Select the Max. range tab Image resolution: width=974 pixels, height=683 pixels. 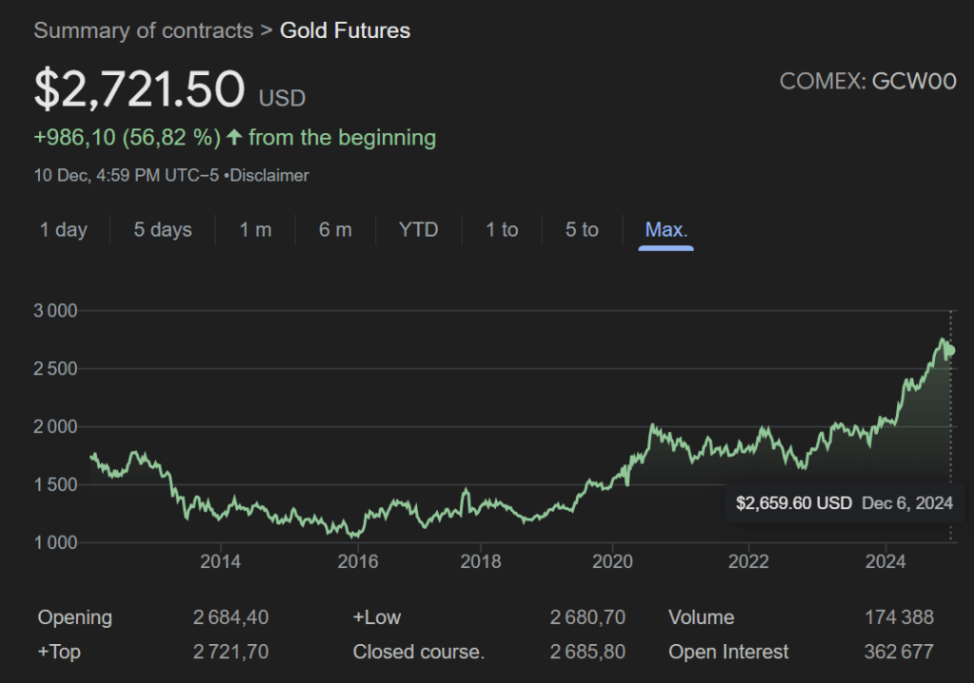666,229
